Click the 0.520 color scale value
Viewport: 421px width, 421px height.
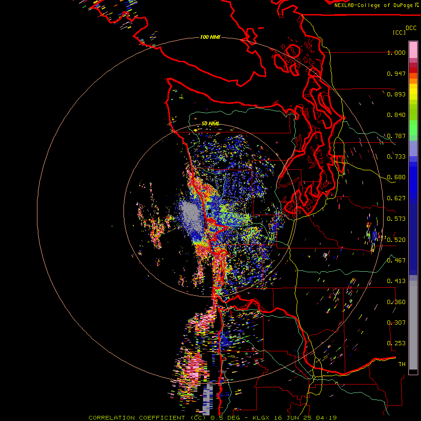(x=396, y=240)
